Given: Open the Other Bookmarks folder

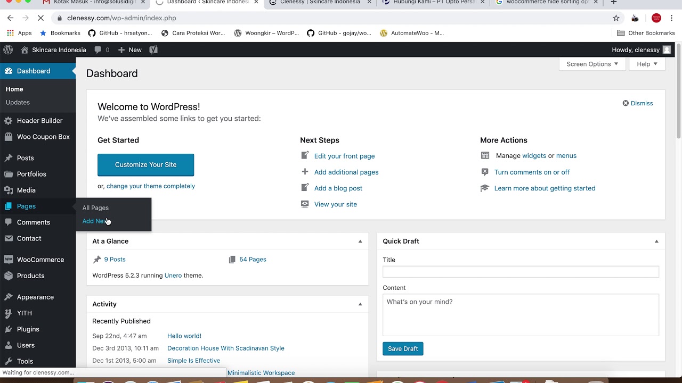Looking at the screenshot, I should tap(646, 33).
